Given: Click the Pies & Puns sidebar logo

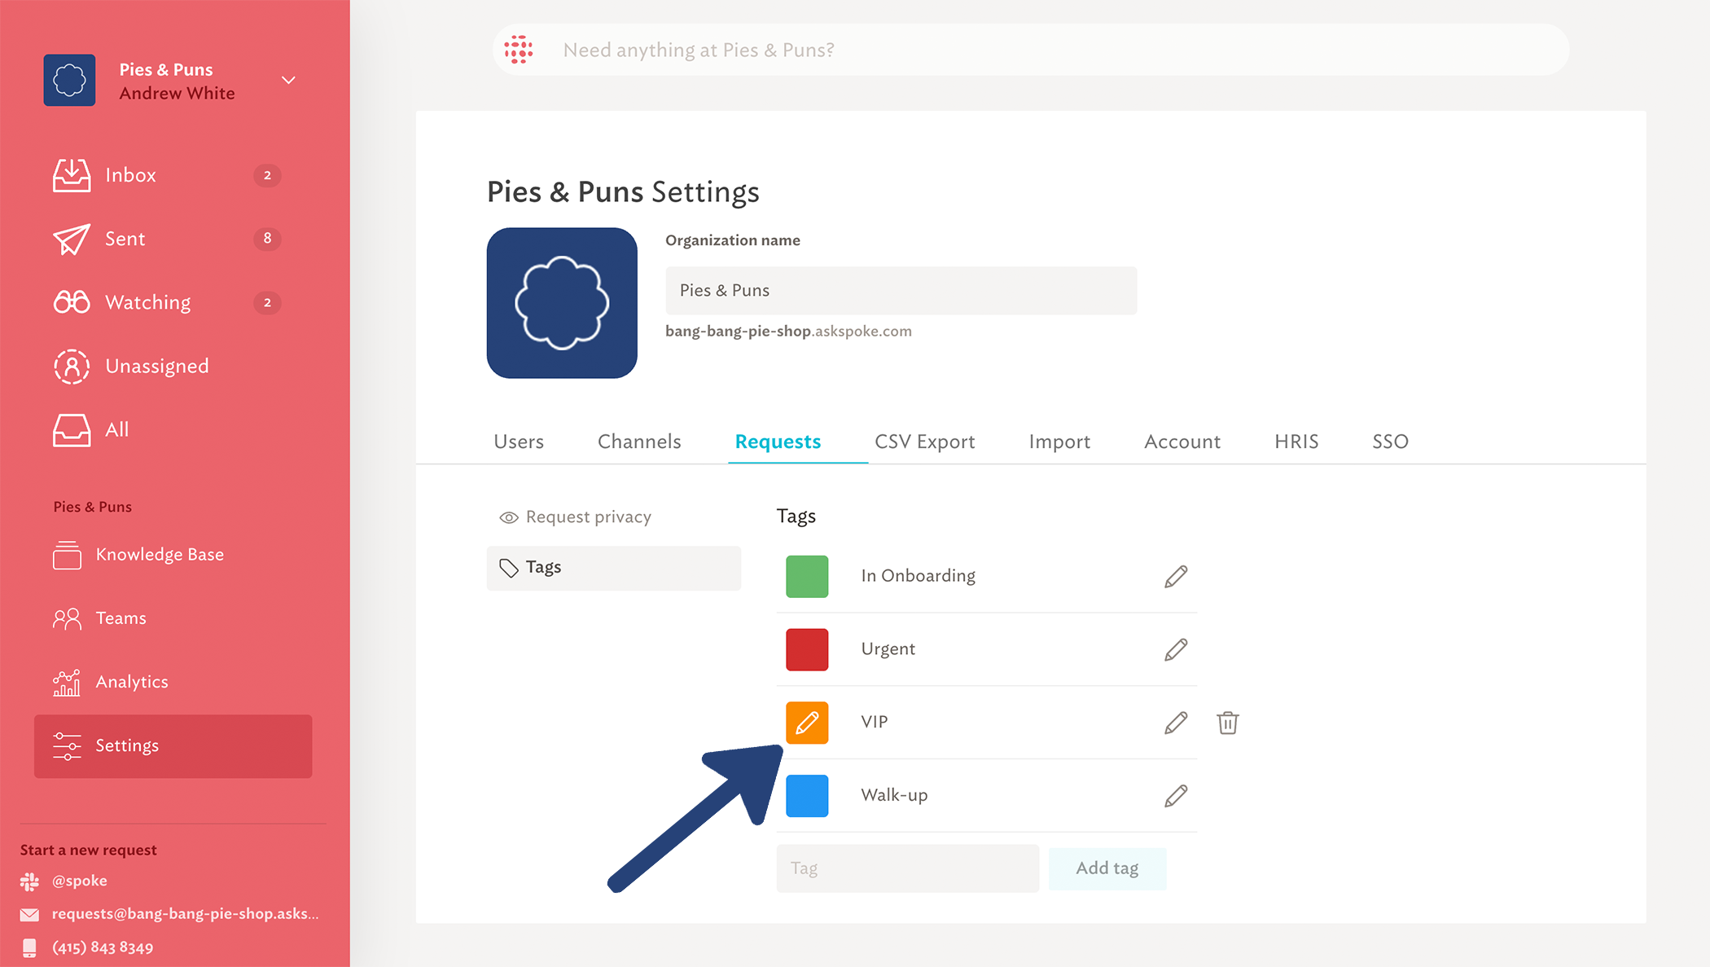Looking at the screenshot, I should 69,80.
